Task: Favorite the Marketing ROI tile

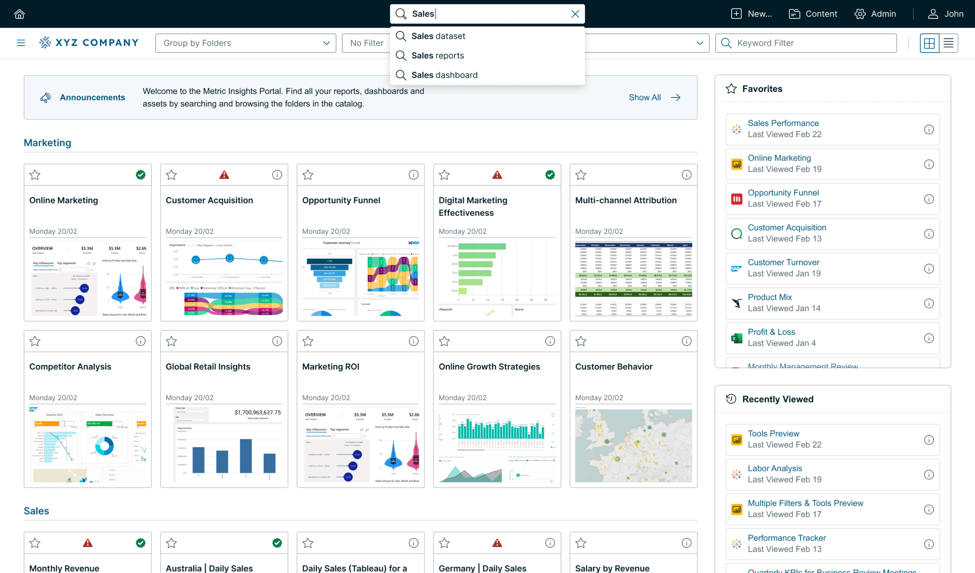Action: point(308,341)
